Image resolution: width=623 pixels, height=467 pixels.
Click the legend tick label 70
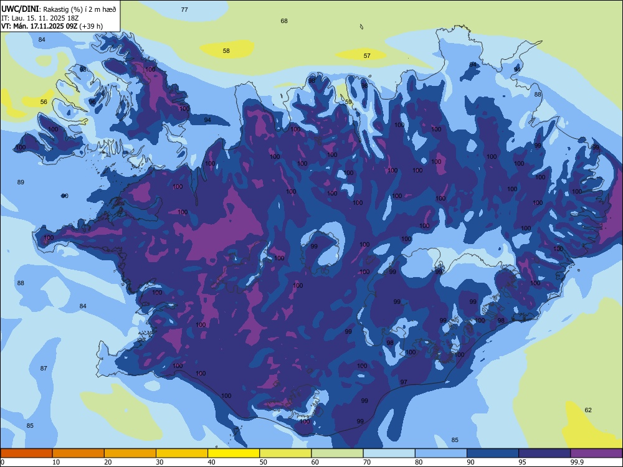[x=367, y=462]
